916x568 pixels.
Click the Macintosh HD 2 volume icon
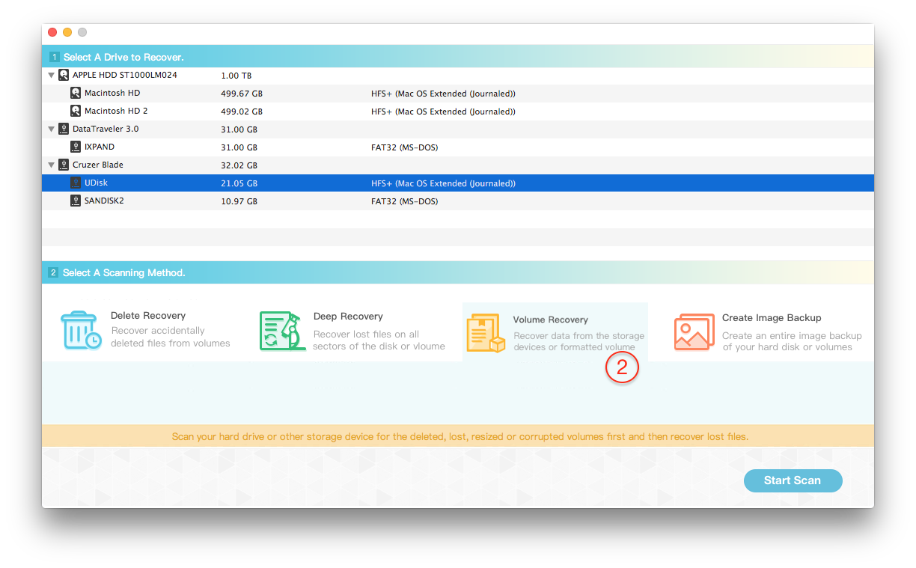coord(76,112)
